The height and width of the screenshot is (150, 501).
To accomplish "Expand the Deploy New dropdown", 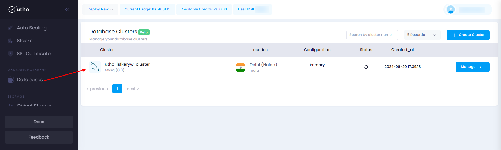I will [100, 9].
